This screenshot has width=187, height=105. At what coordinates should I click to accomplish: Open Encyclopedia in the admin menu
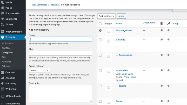click(12, 13)
